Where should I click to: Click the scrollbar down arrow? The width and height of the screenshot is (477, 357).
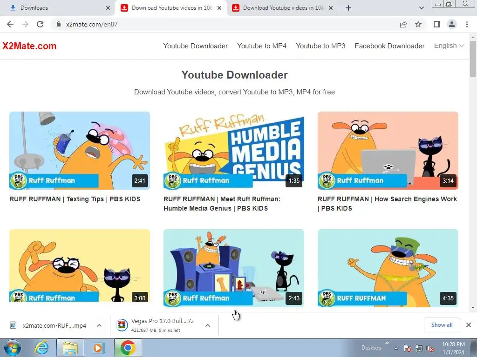pos(473,308)
